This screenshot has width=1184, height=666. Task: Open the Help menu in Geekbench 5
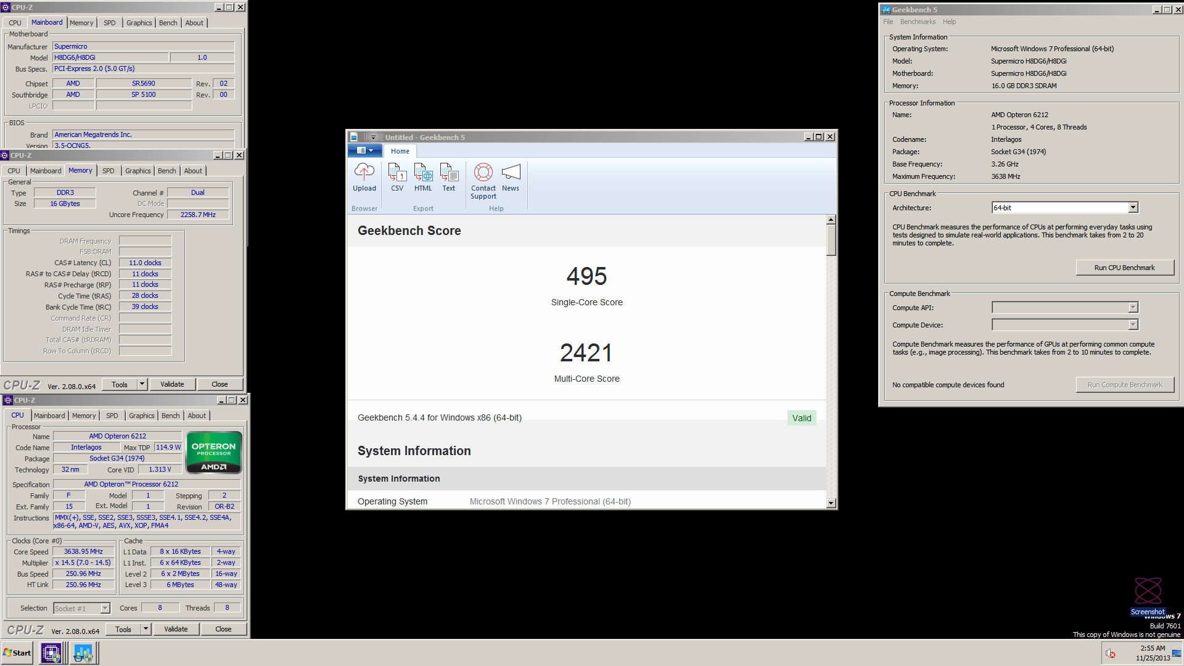point(949,22)
